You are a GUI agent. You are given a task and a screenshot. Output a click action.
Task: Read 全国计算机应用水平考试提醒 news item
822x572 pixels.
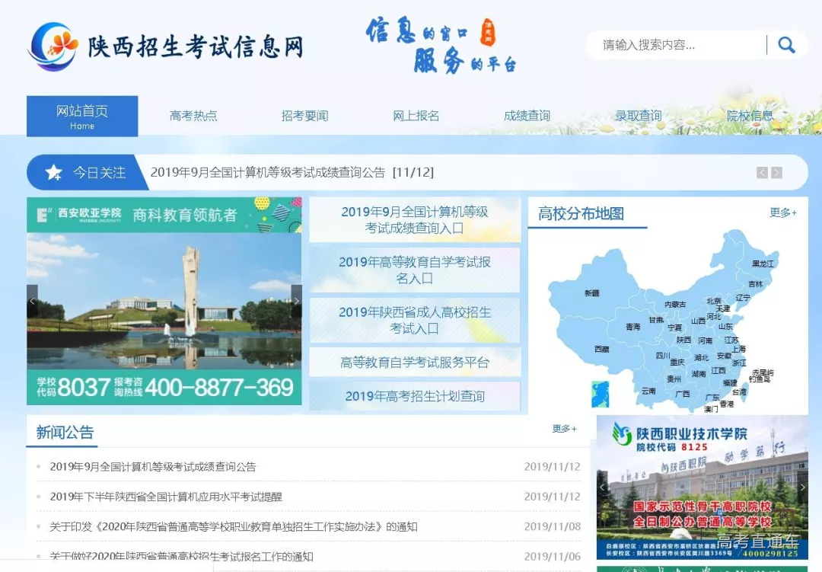click(166, 497)
